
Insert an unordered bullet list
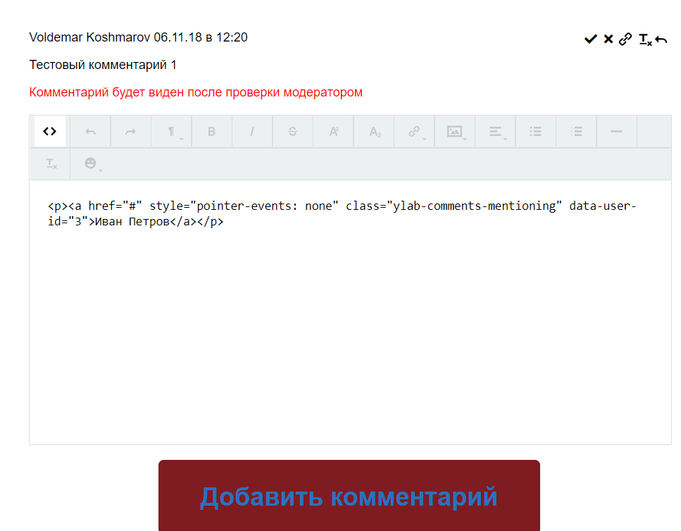pyautogui.click(x=536, y=132)
